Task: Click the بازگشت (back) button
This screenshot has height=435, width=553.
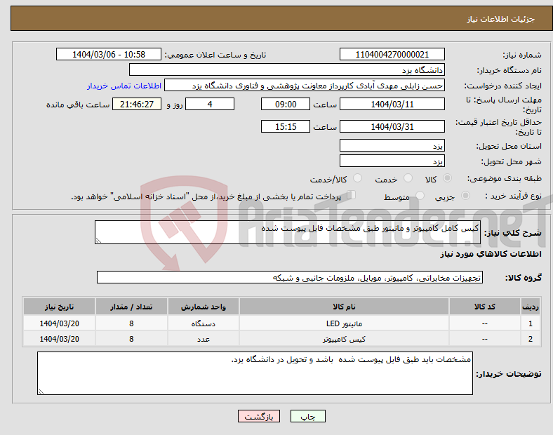Action: (x=259, y=416)
